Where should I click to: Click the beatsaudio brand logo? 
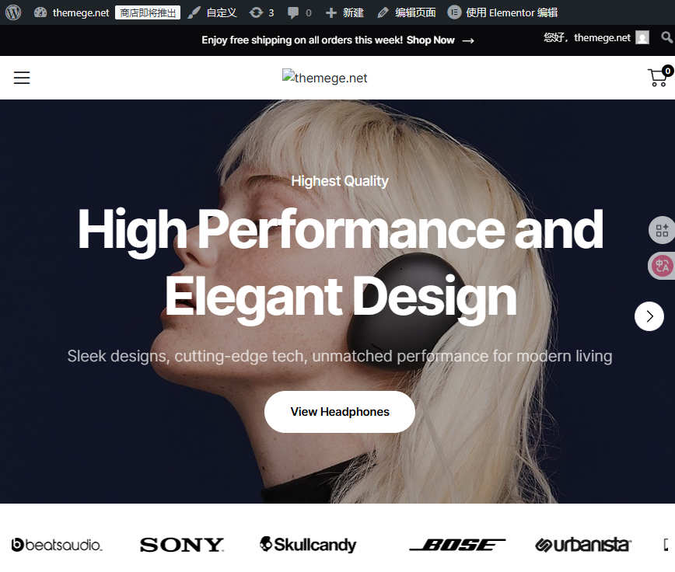click(x=57, y=545)
